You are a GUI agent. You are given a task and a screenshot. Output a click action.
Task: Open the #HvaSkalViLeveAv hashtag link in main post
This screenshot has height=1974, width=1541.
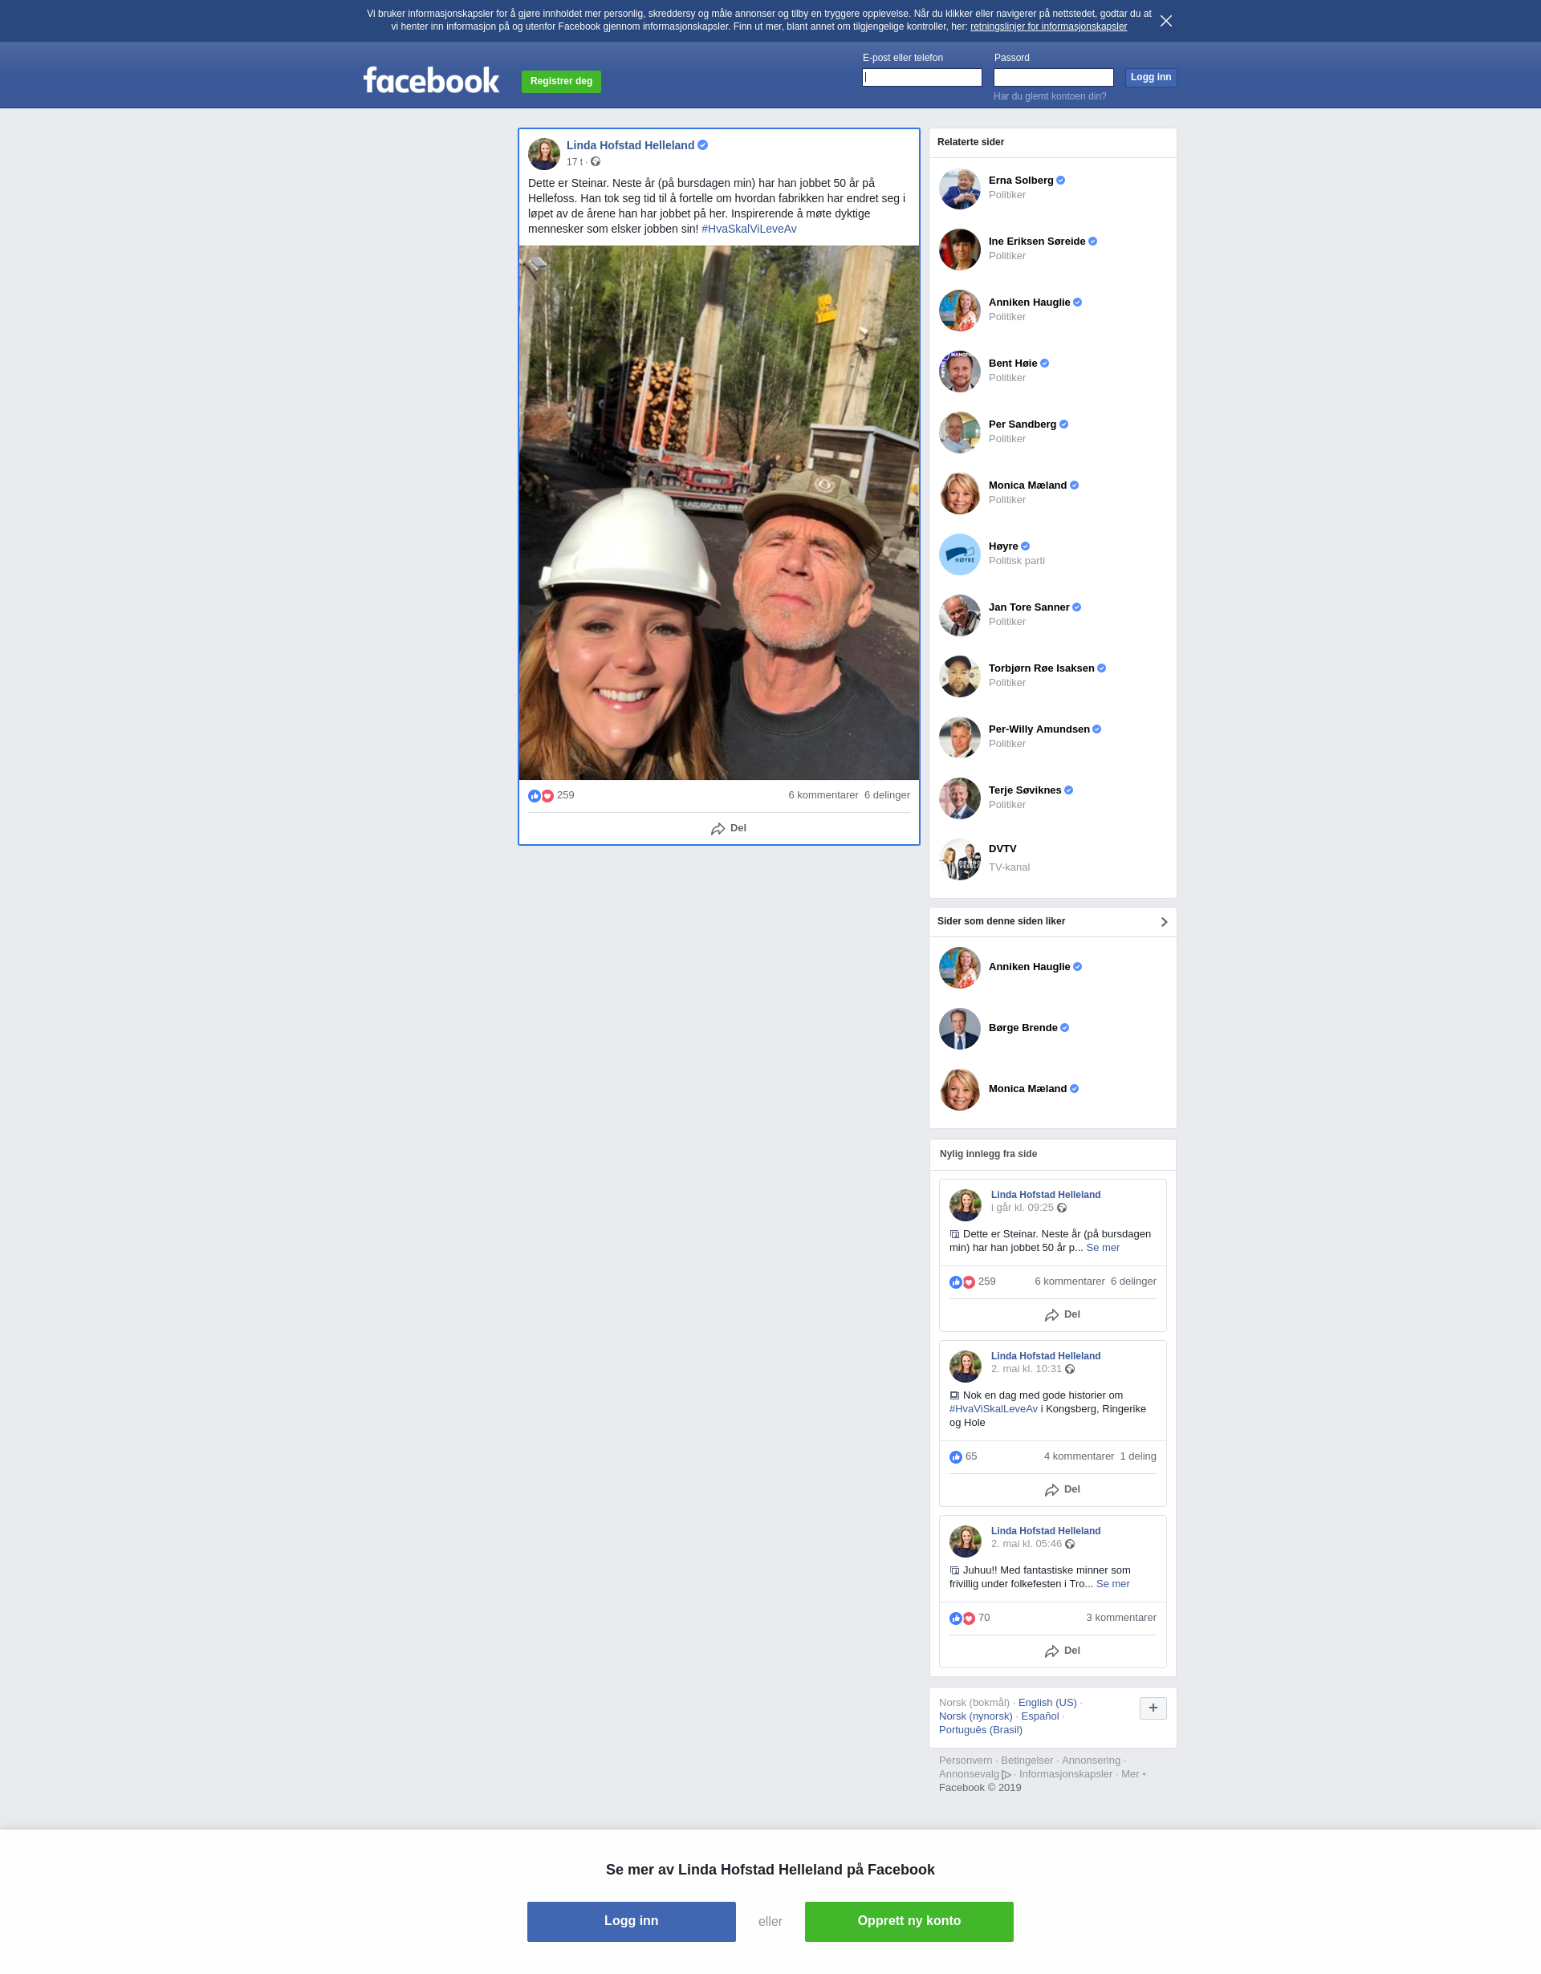(x=750, y=229)
